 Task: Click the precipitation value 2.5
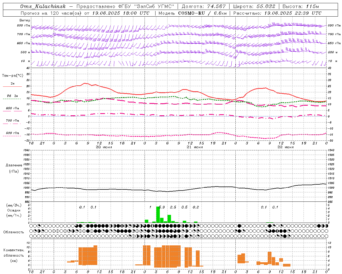173,207
